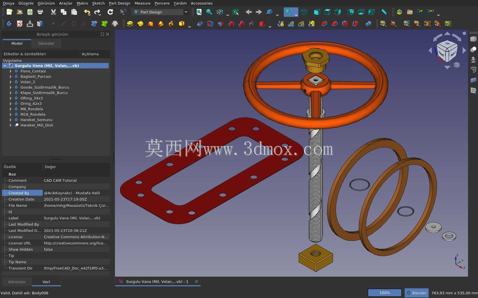Click the navigation cube Front face

(441, 54)
